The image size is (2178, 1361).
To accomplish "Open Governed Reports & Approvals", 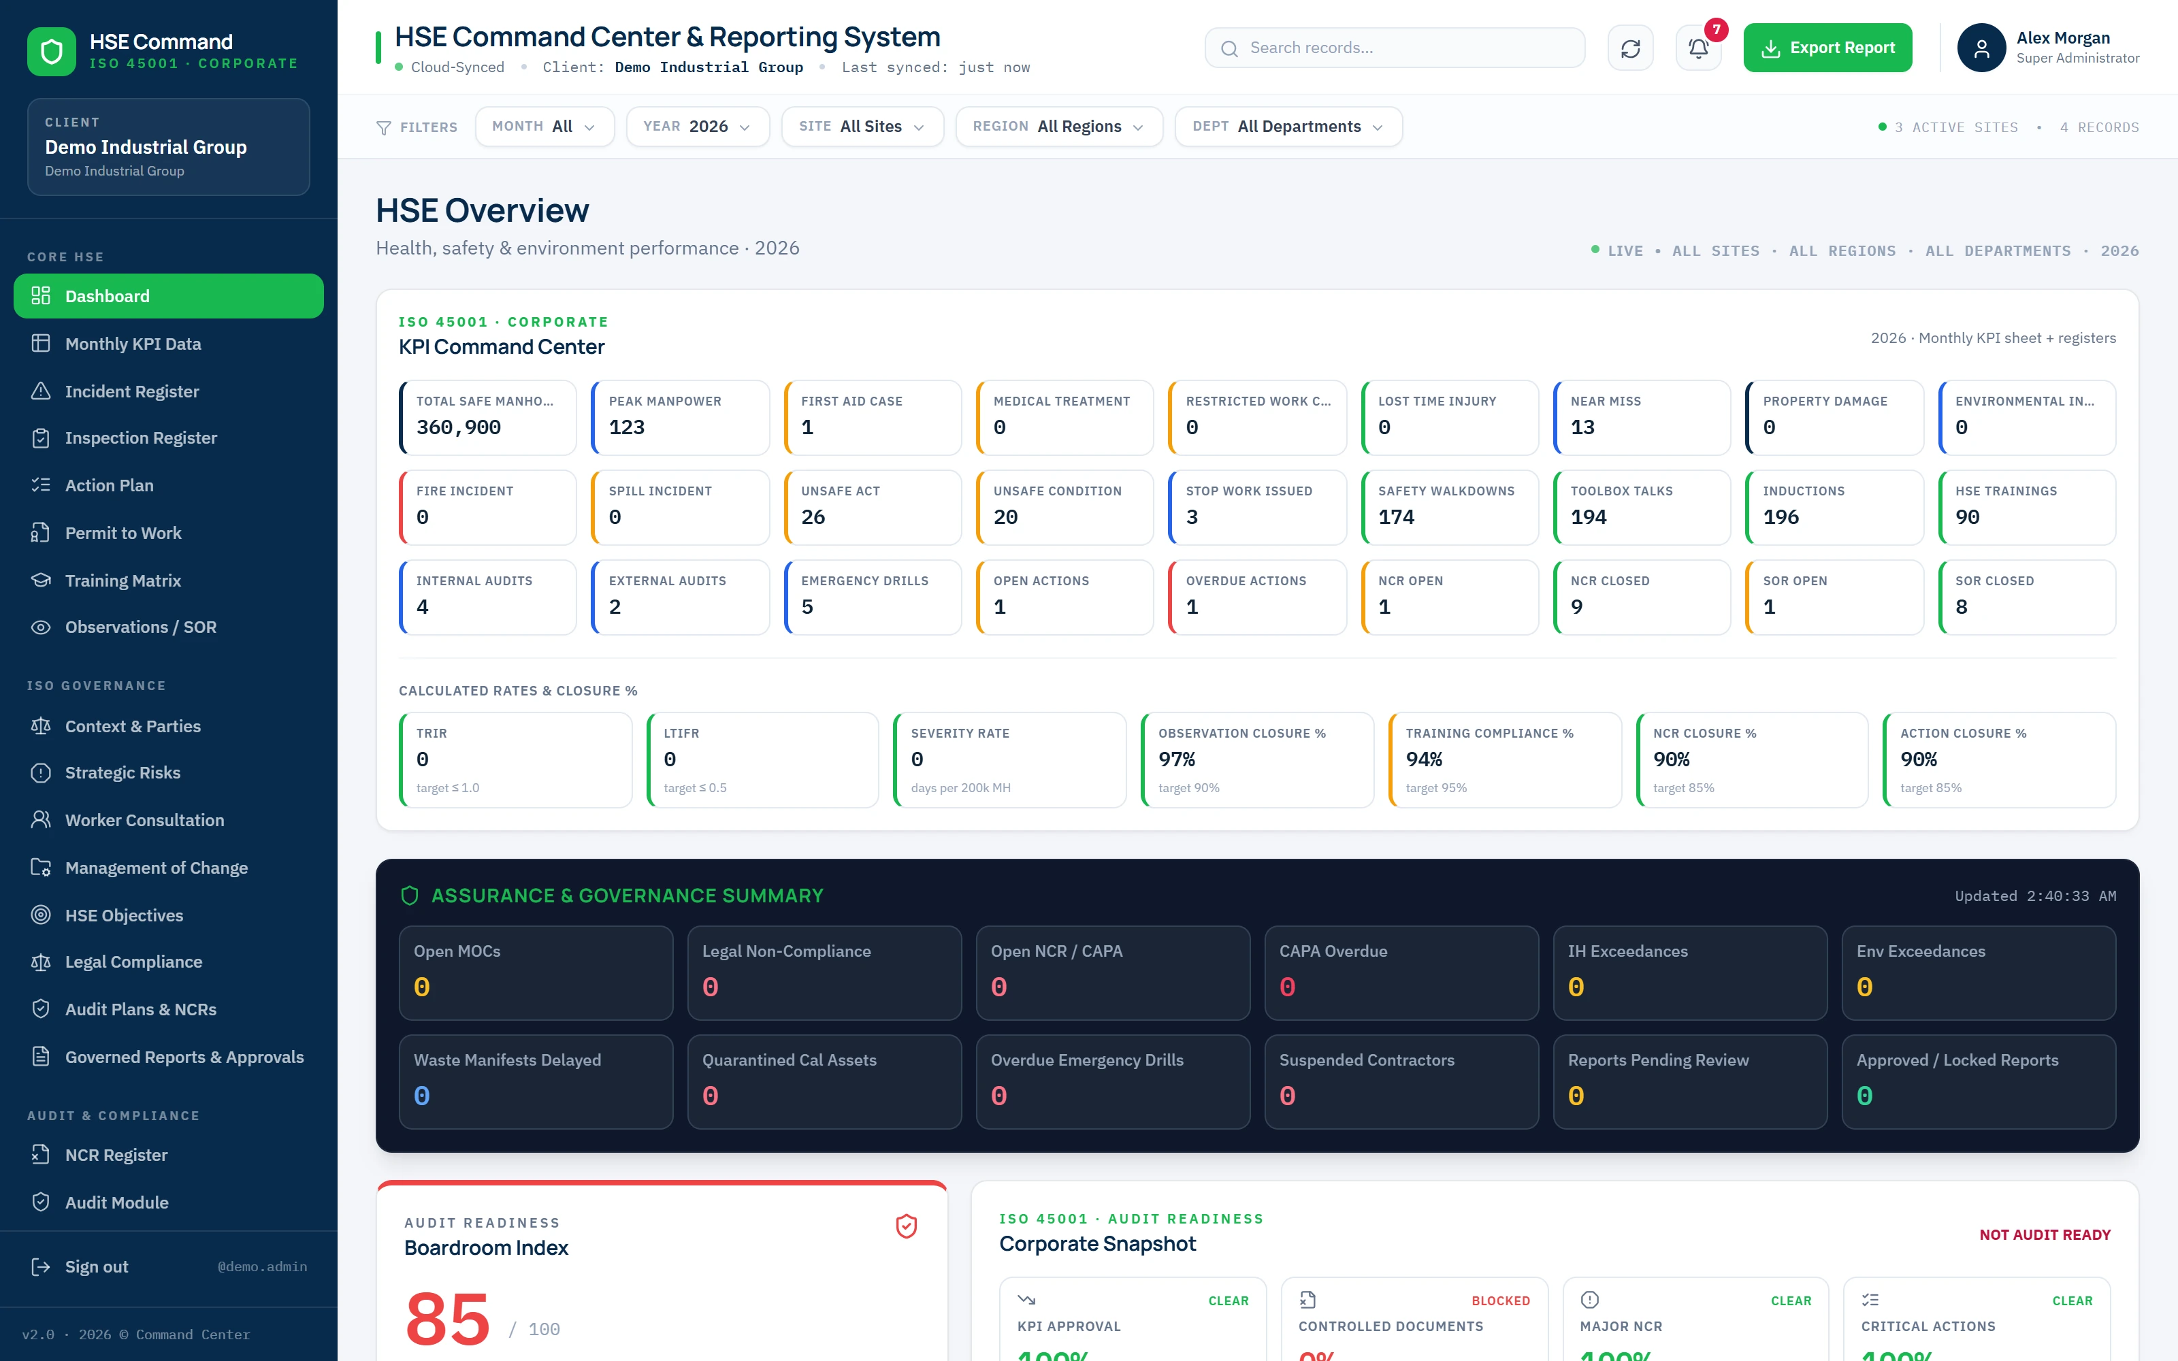I will (x=168, y=1057).
